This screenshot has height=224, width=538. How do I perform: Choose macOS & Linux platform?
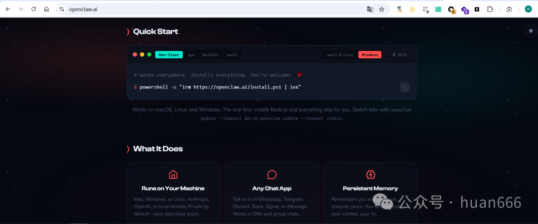coord(340,55)
